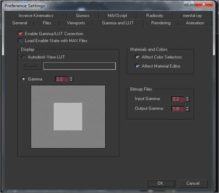Click the LUT file path field
This screenshot has width=219, height=193.
(x=79, y=66)
